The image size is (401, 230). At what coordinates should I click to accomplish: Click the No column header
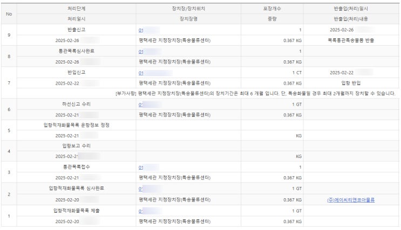pos(9,14)
